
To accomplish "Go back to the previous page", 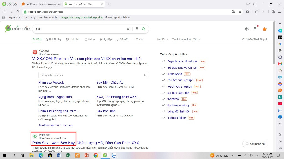I will click(4, 12).
